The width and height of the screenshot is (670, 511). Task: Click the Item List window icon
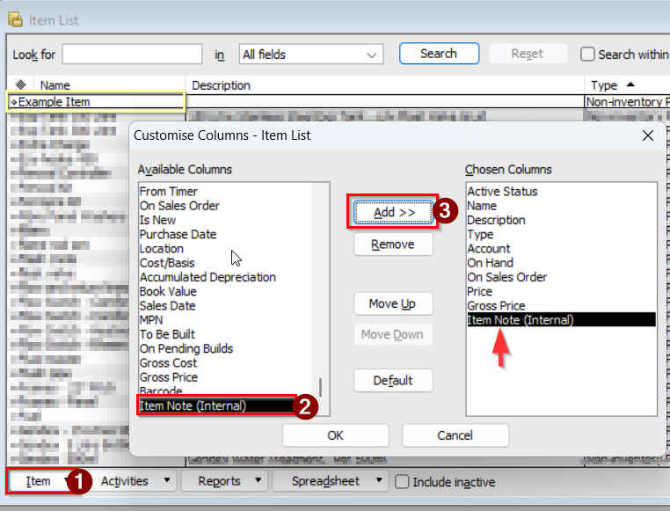click(x=15, y=19)
